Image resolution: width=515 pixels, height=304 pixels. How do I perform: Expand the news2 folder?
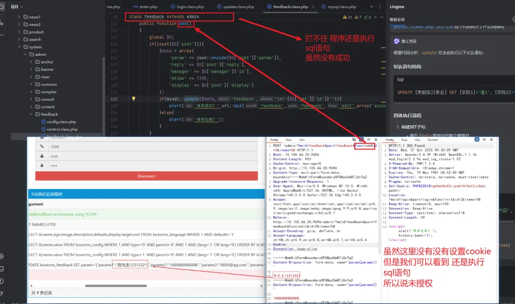(19, 24)
